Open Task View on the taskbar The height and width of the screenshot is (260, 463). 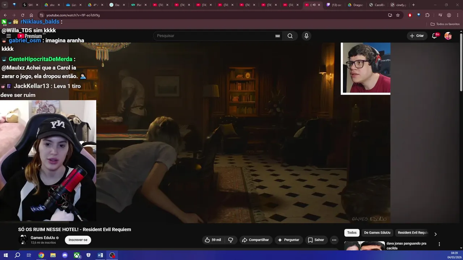[29, 255]
